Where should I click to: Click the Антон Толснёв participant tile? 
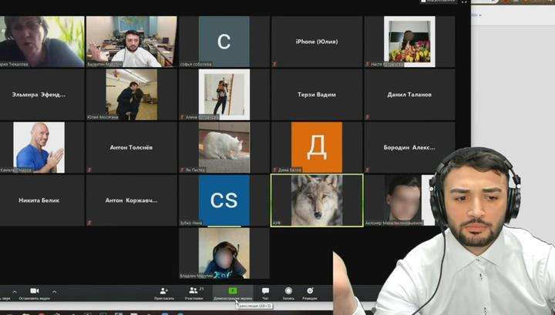pos(131,146)
